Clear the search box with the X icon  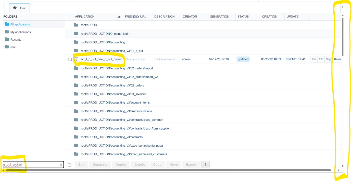tap(61, 164)
